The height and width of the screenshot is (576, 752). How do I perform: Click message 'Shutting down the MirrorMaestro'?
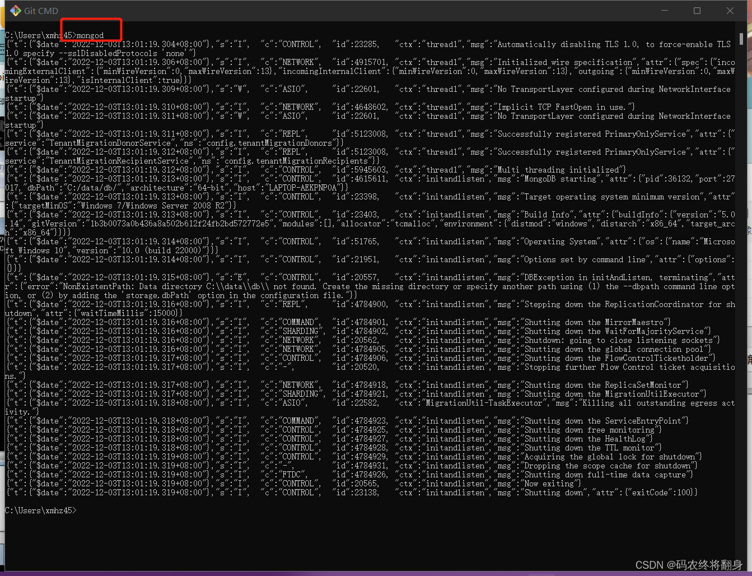pyautogui.click(x=594, y=322)
